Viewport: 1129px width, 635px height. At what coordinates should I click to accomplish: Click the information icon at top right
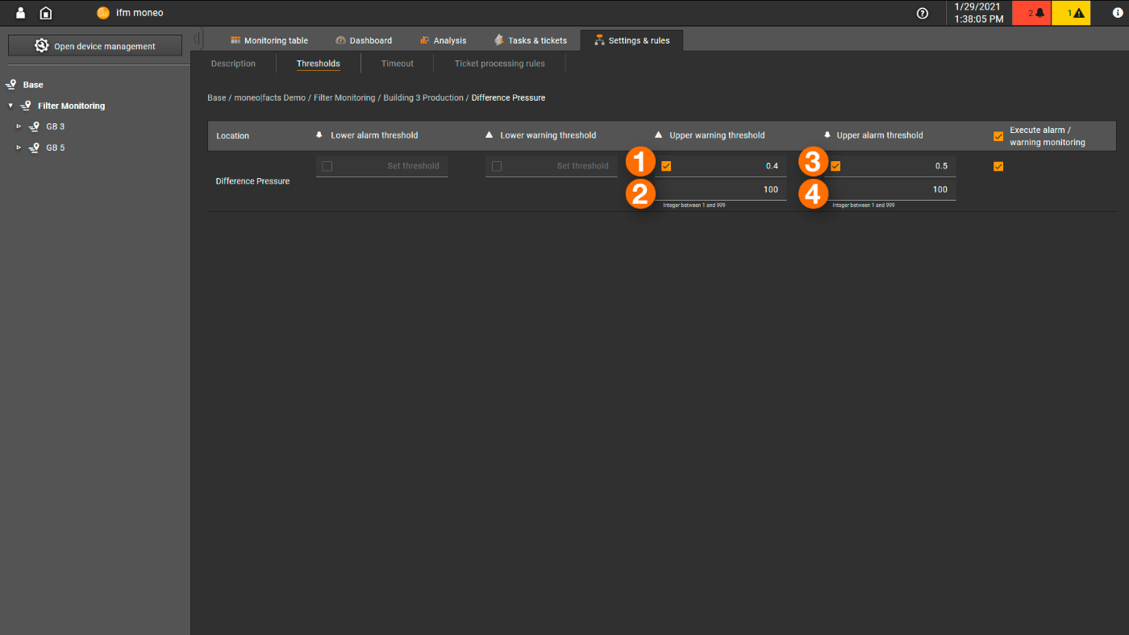click(1116, 13)
